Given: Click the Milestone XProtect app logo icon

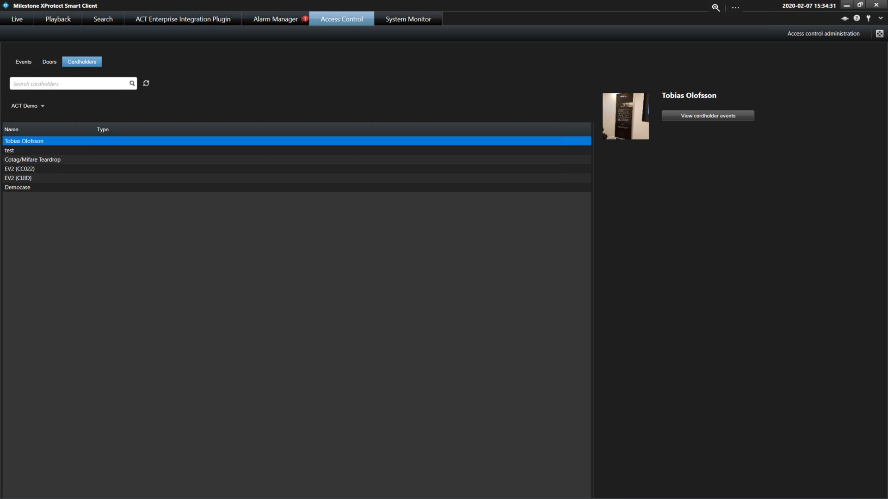Looking at the screenshot, I should [6, 6].
